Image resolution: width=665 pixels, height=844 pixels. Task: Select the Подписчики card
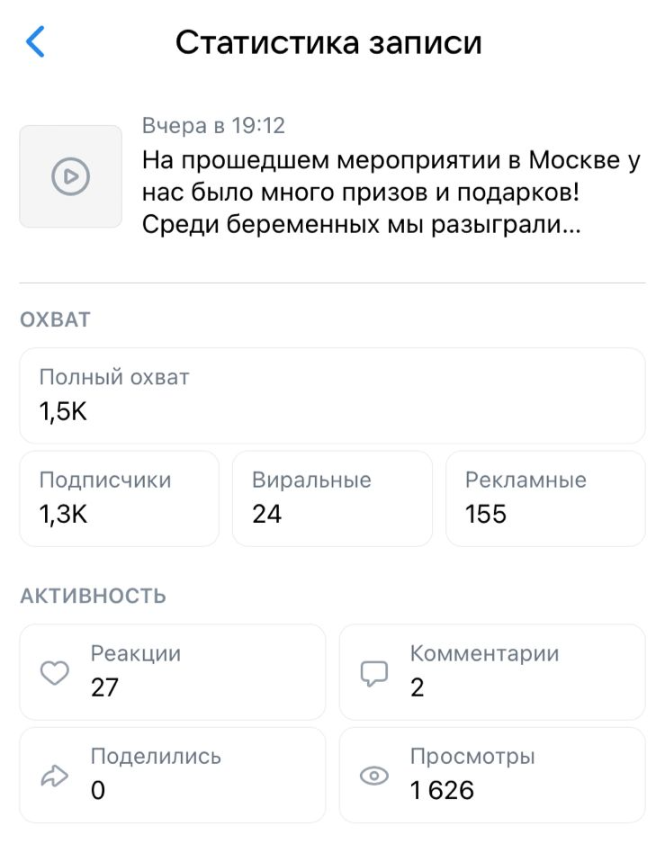click(119, 498)
